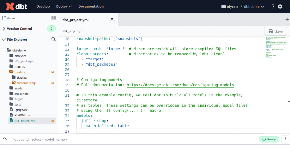Go to the Develop menu

[43, 6]
